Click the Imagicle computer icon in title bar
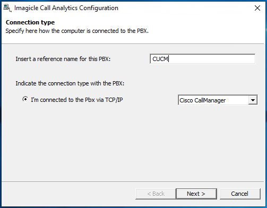Image resolution: width=267 pixels, height=208 pixels. [7, 8]
